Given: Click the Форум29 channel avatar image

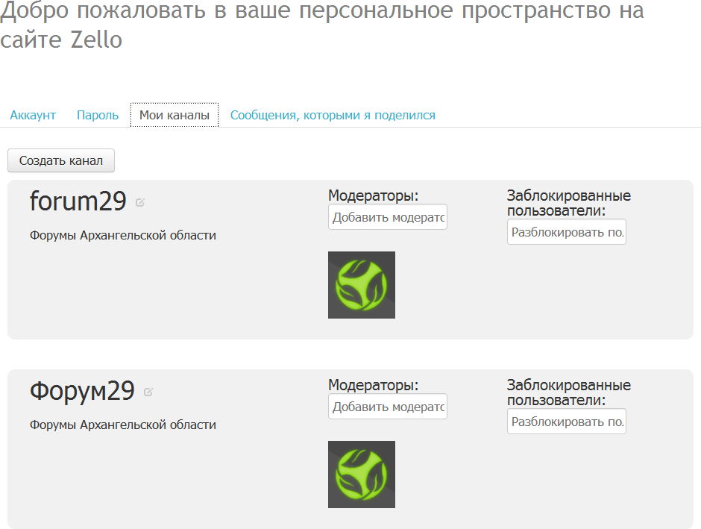Looking at the screenshot, I should click(362, 475).
